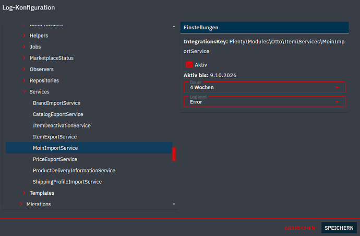
Task: Select BrandImportService in the tree
Action: pos(56,103)
